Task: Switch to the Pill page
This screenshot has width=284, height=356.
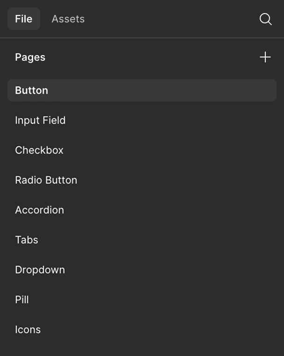Action: click(22, 299)
